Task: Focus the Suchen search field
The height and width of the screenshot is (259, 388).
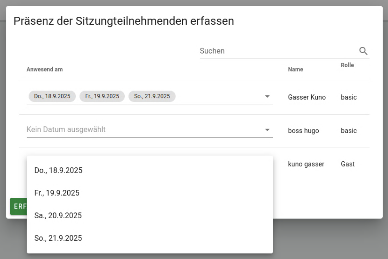Action: click(278, 51)
